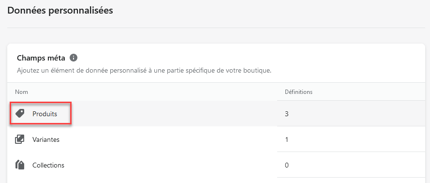Select the Collections entry label
Viewport: 430px width, 183px height.
coord(48,165)
